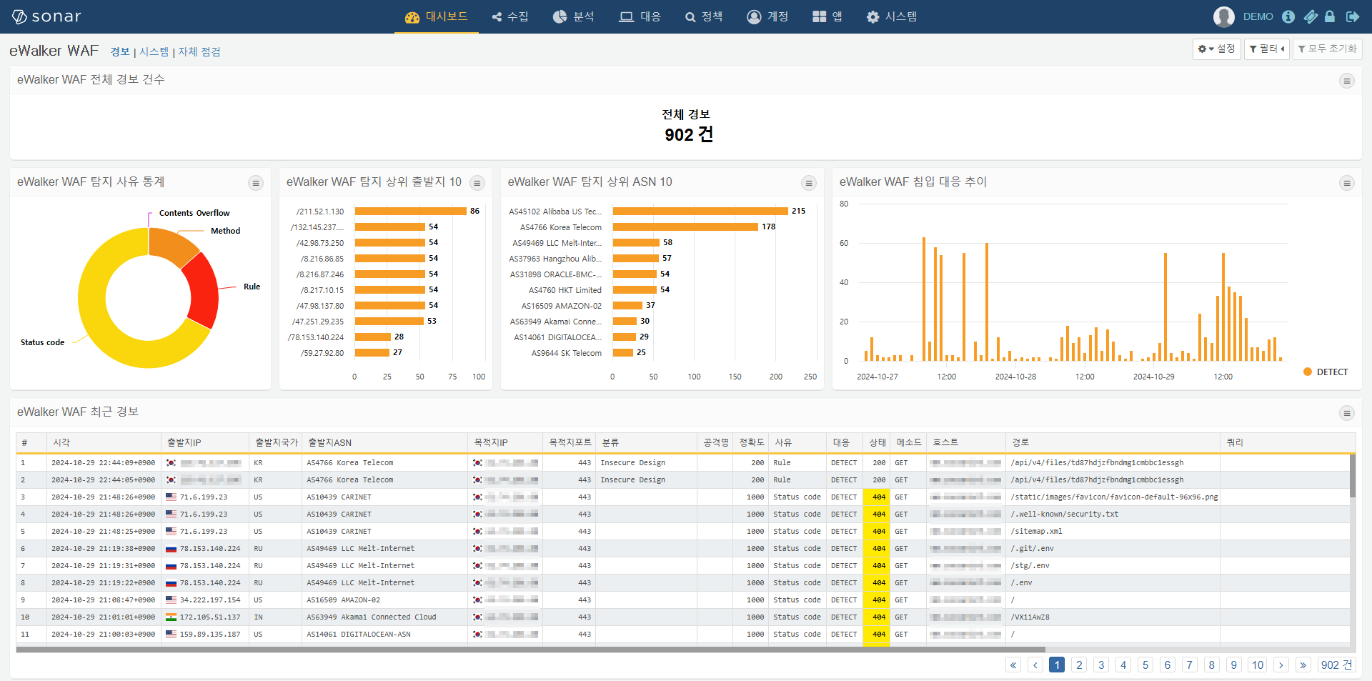
Task: Open the 정책 policy menu
Action: click(704, 16)
